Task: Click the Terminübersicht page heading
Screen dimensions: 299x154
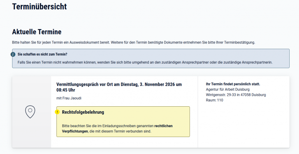Action: (x=39, y=7)
